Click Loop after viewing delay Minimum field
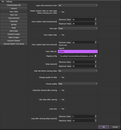The image size is (121, 130). 83,116
